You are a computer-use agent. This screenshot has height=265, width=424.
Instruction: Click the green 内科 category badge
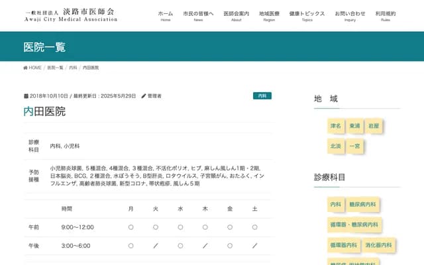pyautogui.click(x=262, y=96)
